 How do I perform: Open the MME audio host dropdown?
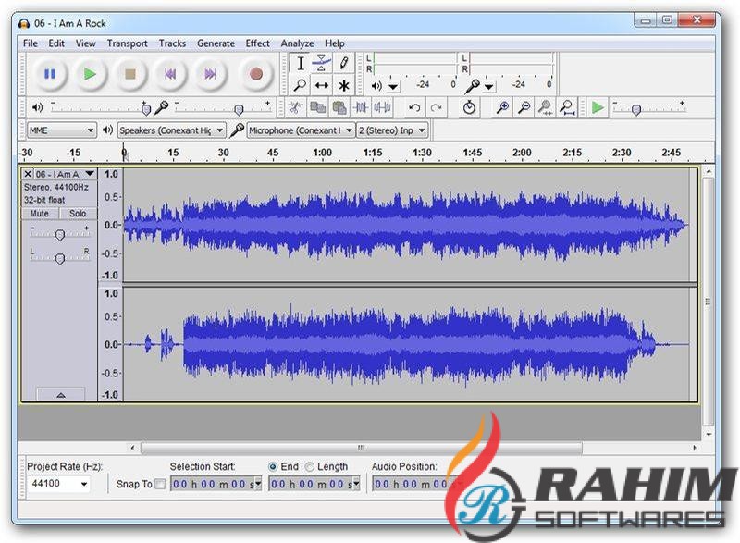point(61,130)
